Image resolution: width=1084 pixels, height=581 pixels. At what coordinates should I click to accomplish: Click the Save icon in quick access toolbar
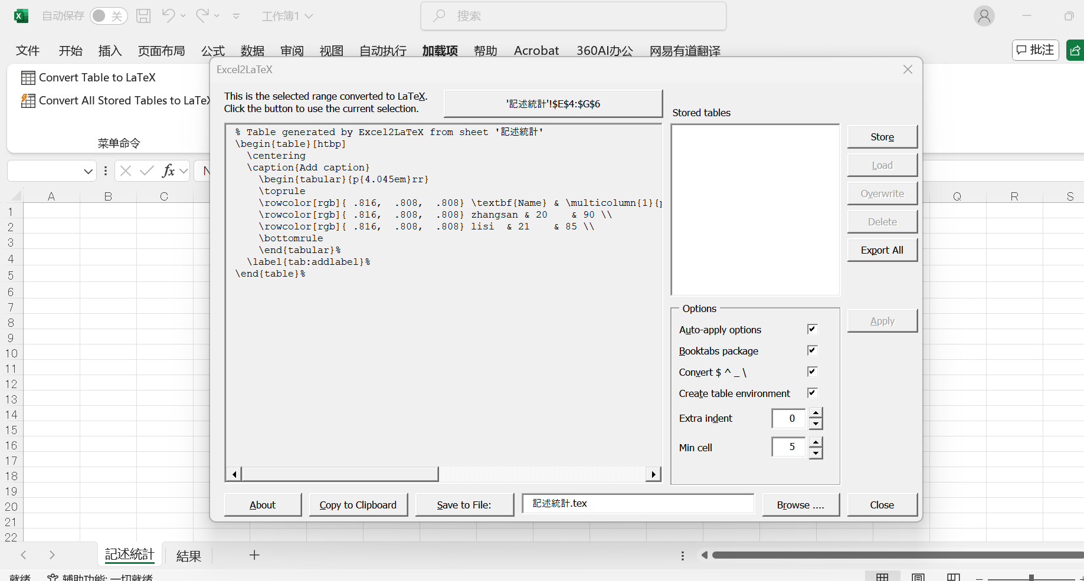tap(143, 16)
